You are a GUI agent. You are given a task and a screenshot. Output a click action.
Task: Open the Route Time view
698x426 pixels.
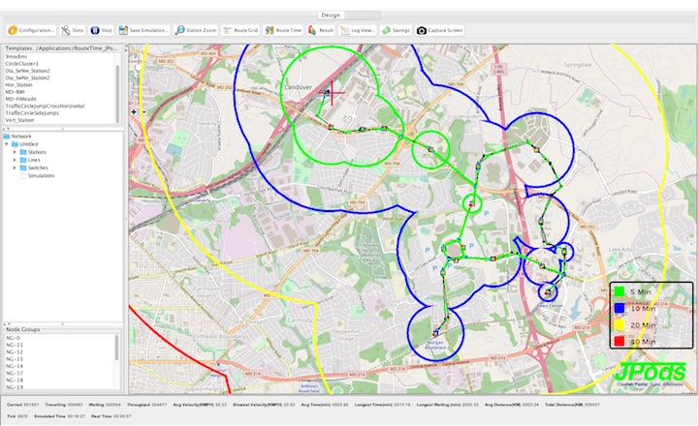coord(285,30)
